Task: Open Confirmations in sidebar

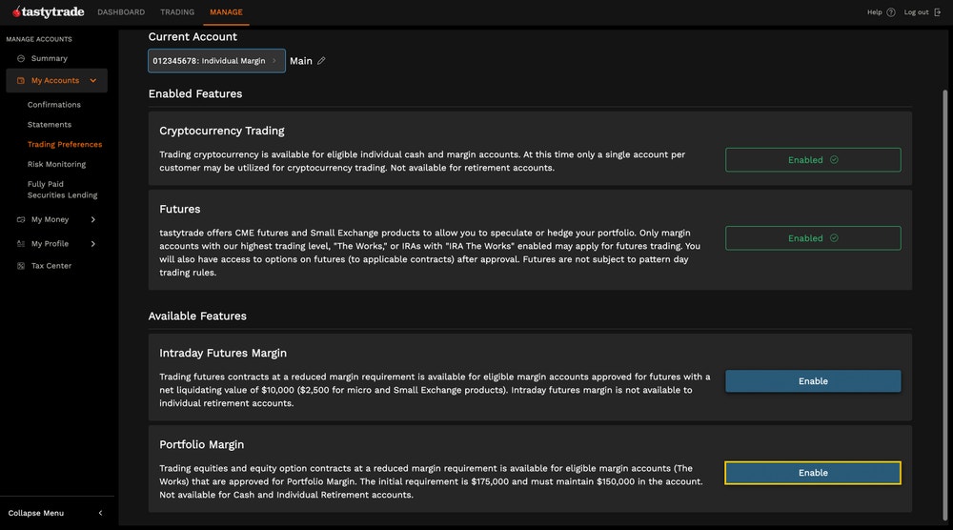Action: (x=54, y=105)
